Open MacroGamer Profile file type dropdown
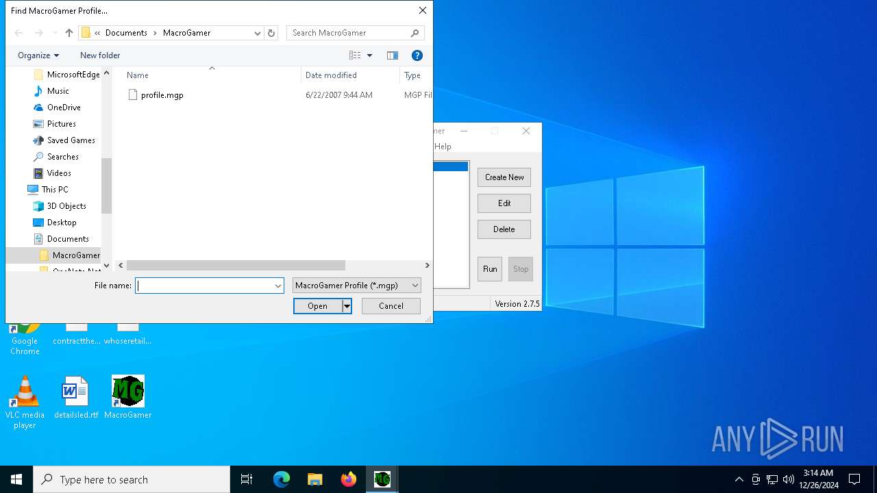877x493 pixels. click(357, 286)
